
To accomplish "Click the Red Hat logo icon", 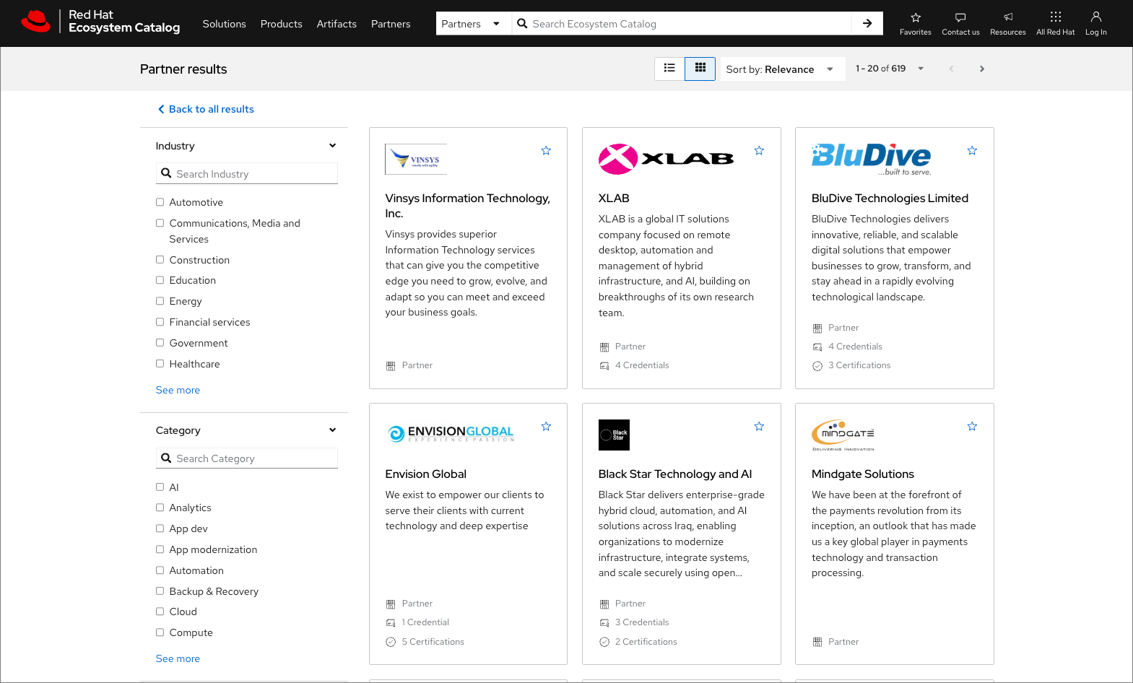I will pos(35,22).
